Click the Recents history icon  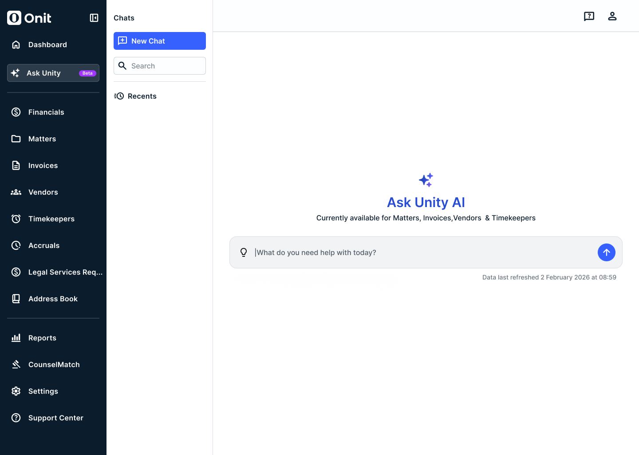point(119,96)
